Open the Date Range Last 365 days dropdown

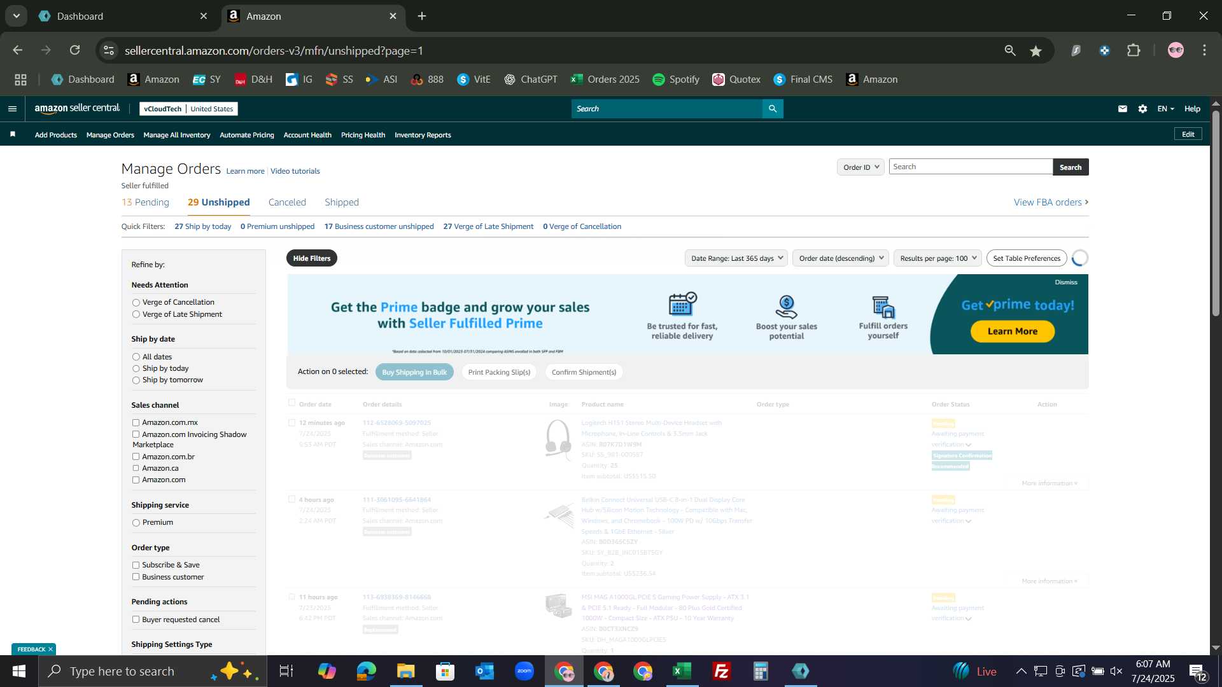click(736, 258)
